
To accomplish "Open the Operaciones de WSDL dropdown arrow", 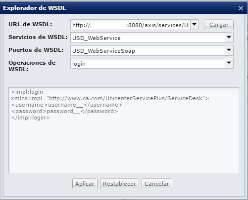I will (x=229, y=63).
